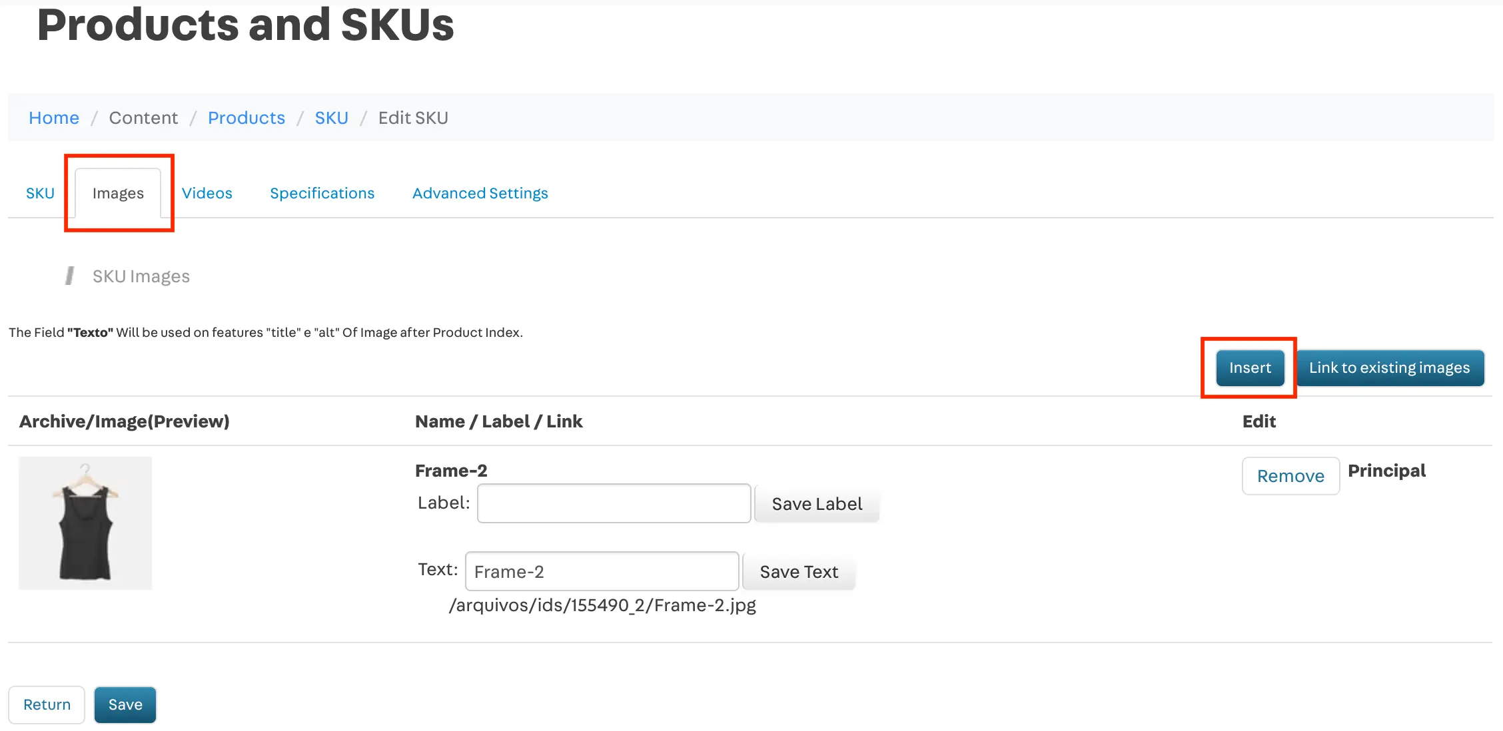
Task: Switch to the SKU tab
Action: (x=40, y=193)
